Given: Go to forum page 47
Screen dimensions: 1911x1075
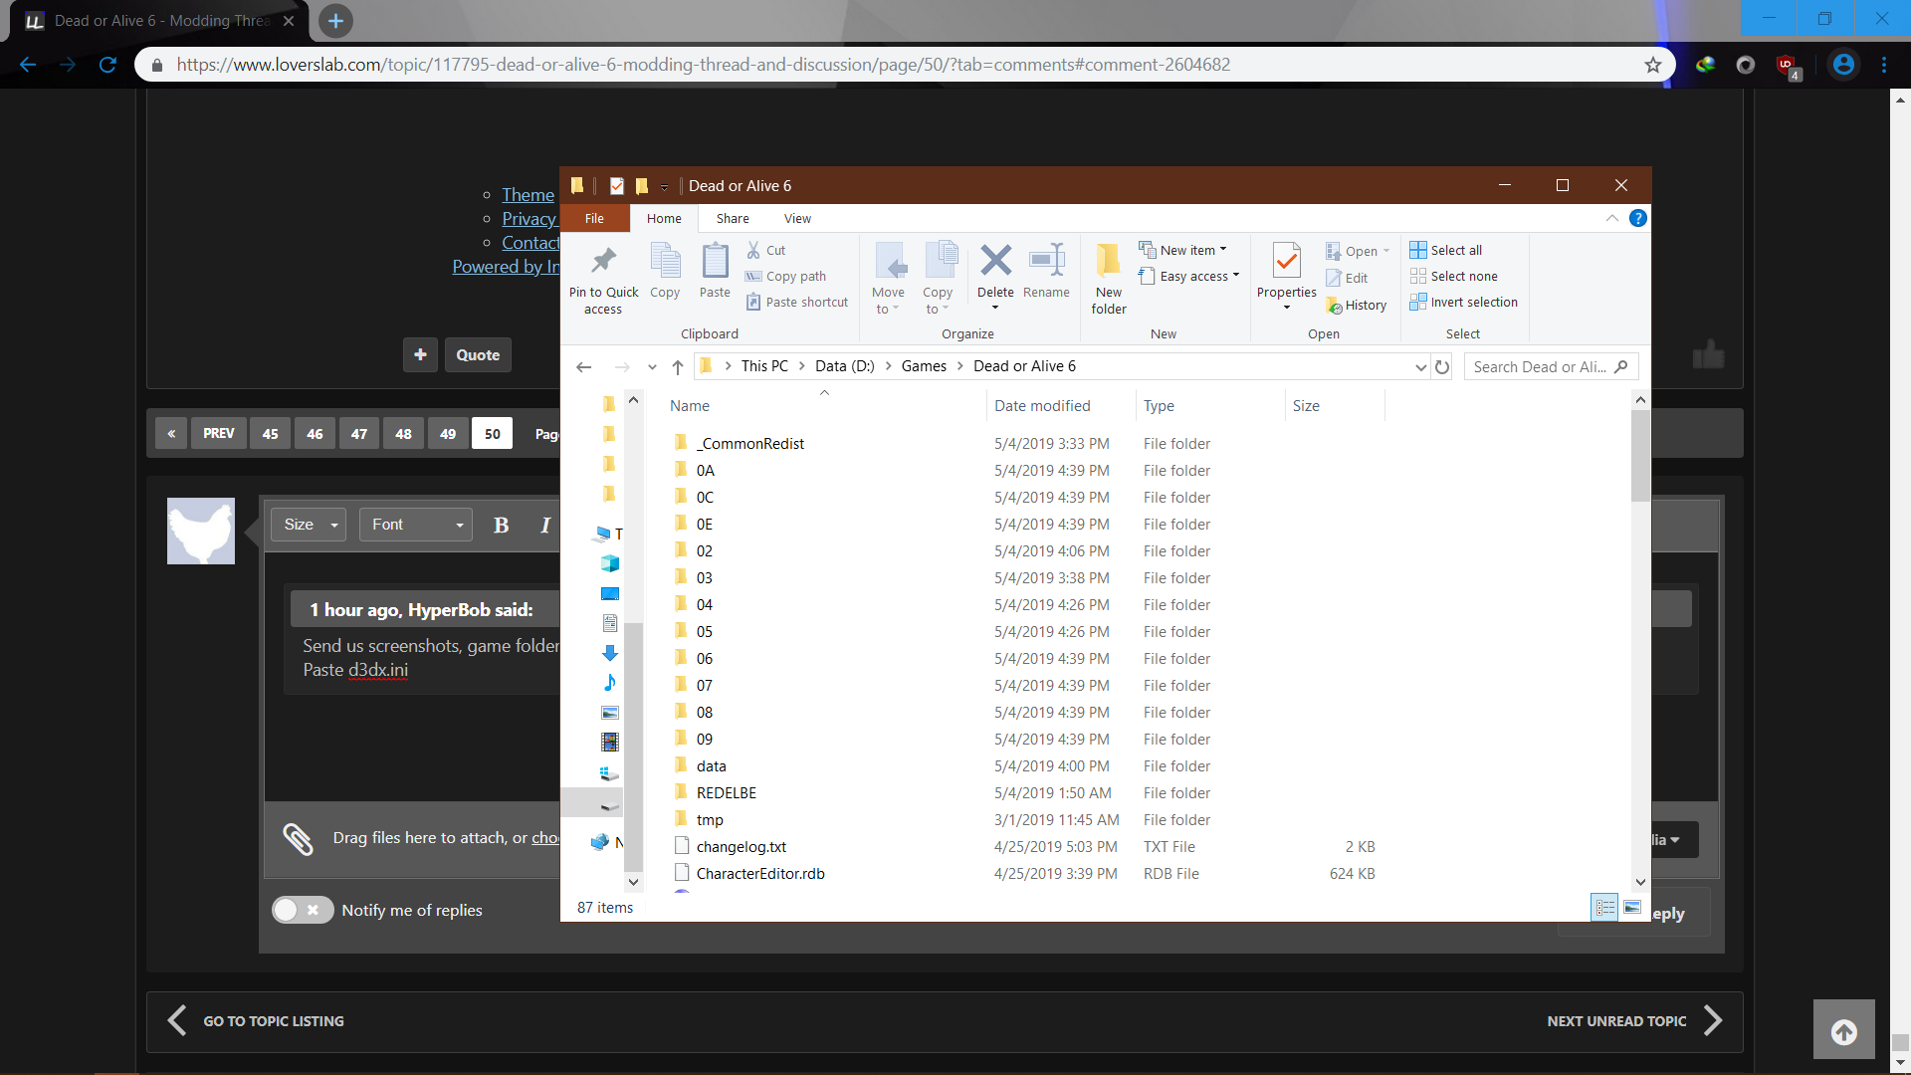Looking at the screenshot, I should pos(359,433).
